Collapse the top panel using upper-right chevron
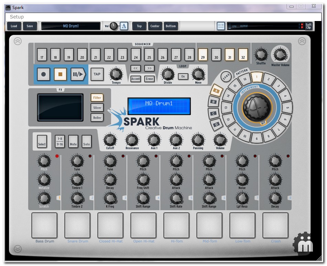 pos(302,41)
